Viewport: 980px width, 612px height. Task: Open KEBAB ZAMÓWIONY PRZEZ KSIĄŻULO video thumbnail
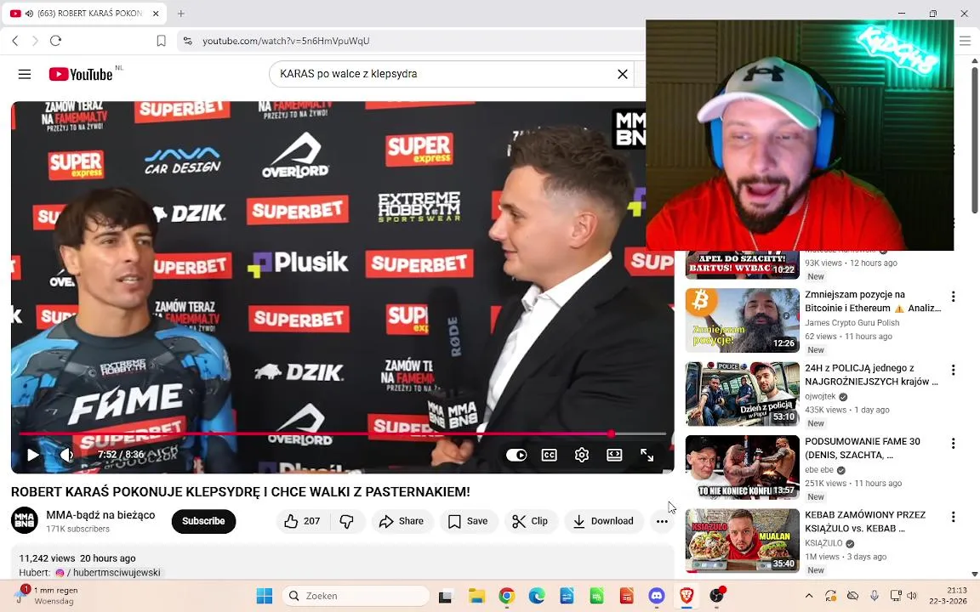743,541
